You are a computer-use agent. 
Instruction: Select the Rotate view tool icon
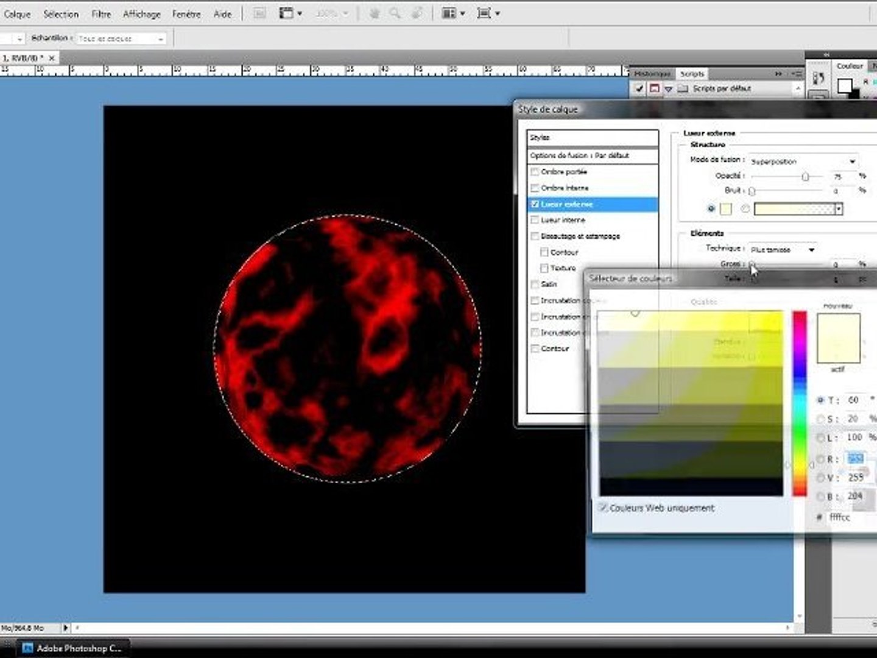[417, 13]
